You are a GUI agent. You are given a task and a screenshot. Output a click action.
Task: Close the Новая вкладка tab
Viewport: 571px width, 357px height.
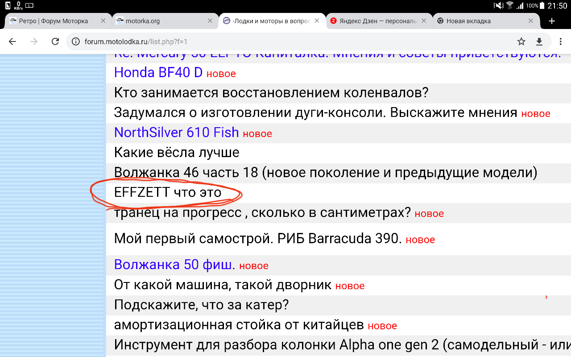point(531,21)
